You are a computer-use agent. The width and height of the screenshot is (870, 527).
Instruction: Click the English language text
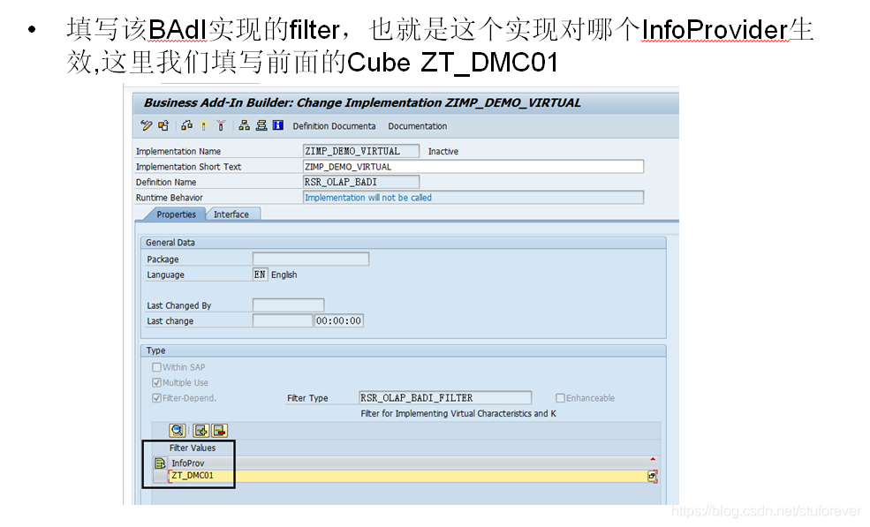click(x=284, y=275)
